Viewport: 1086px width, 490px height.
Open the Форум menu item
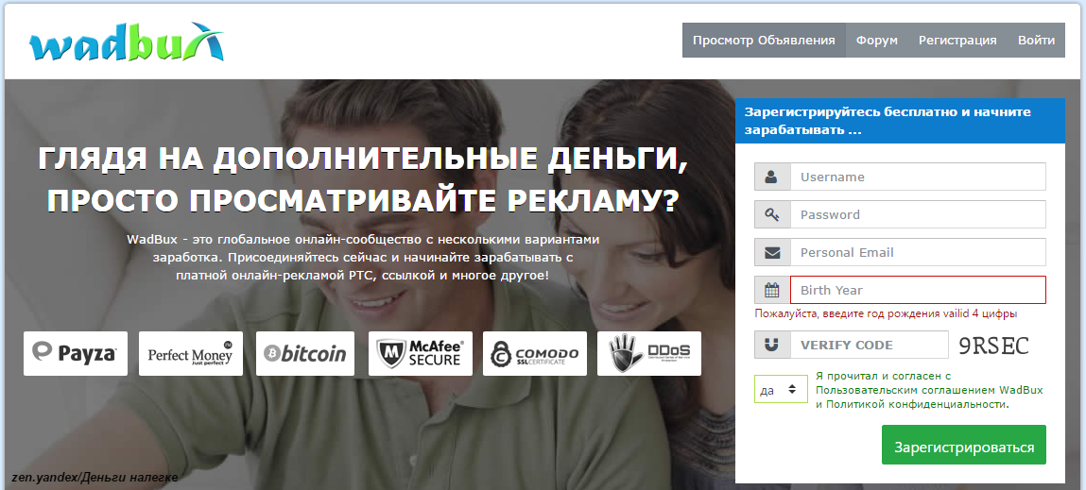[x=877, y=41]
